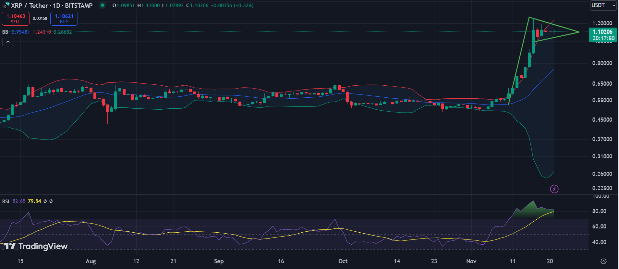The image size is (619, 269).
Task: Click the close price C1.10206 in header
Action: 197,6
